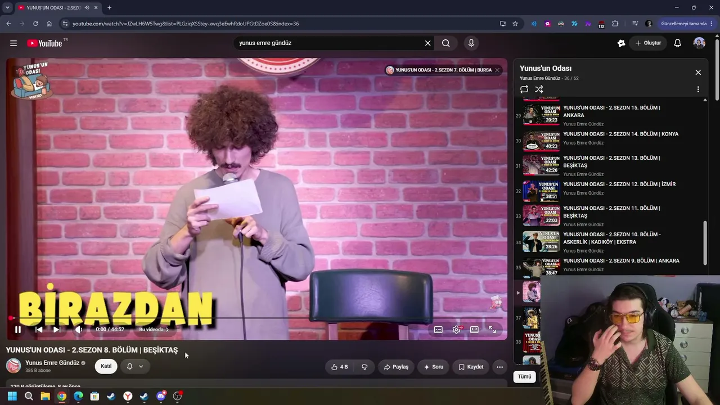Go back in browser history

[8, 24]
